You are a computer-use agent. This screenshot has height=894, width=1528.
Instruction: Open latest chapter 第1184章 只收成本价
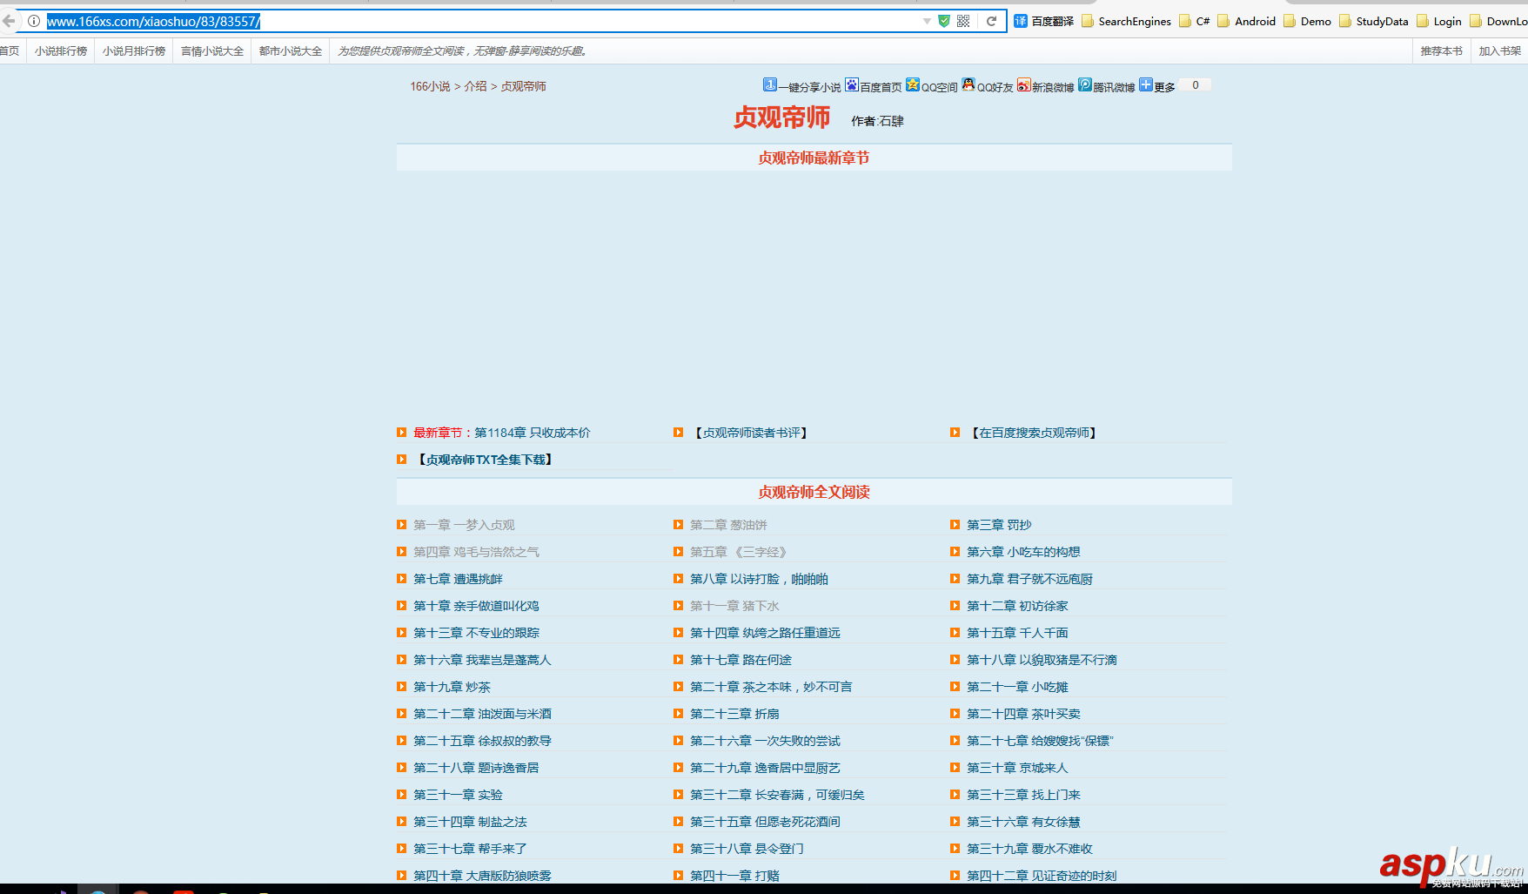[x=533, y=433]
